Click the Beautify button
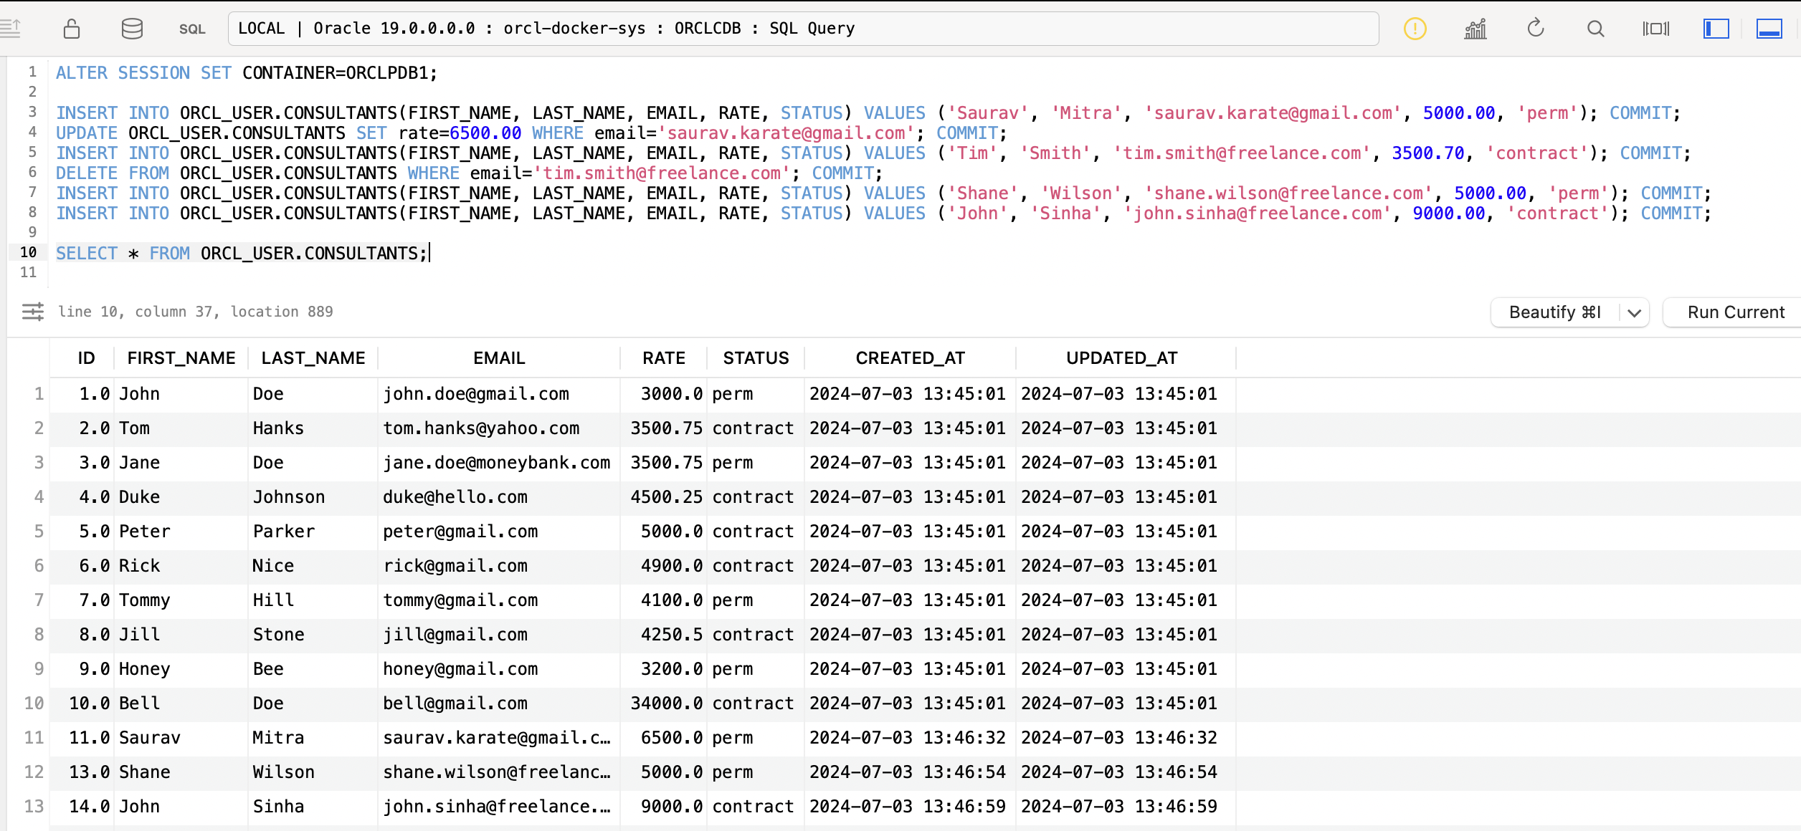 click(1554, 312)
